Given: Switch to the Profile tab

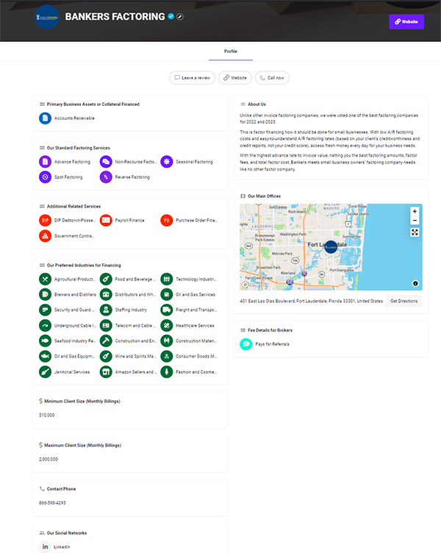Looking at the screenshot, I should (230, 52).
